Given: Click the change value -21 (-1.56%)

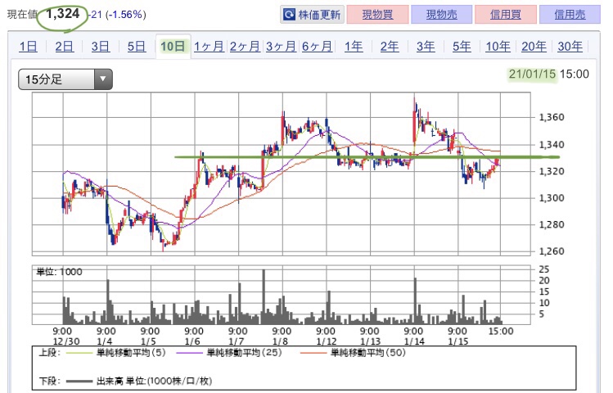Looking at the screenshot, I should [117, 15].
